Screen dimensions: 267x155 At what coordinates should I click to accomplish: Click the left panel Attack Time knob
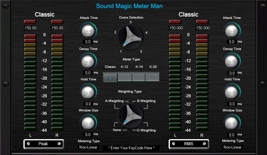pyautogui.click(x=88, y=31)
